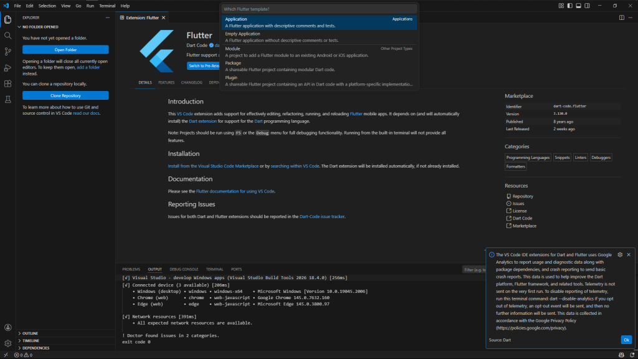This screenshot has width=638, height=359.
Task: Open the File menu
Action: click(x=17, y=6)
